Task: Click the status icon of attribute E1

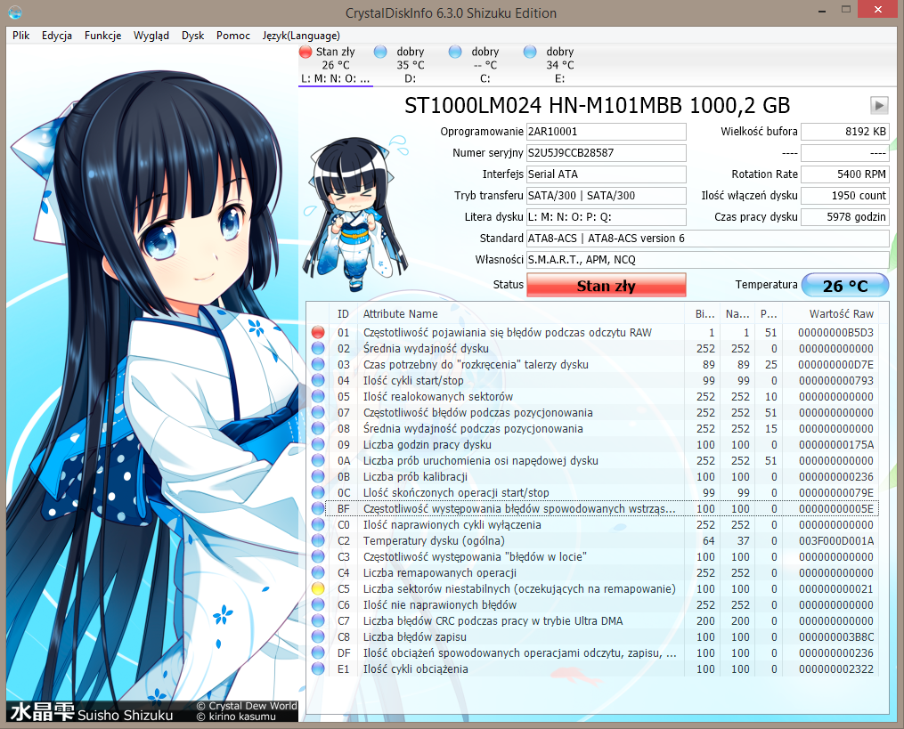Action: (x=318, y=669)
